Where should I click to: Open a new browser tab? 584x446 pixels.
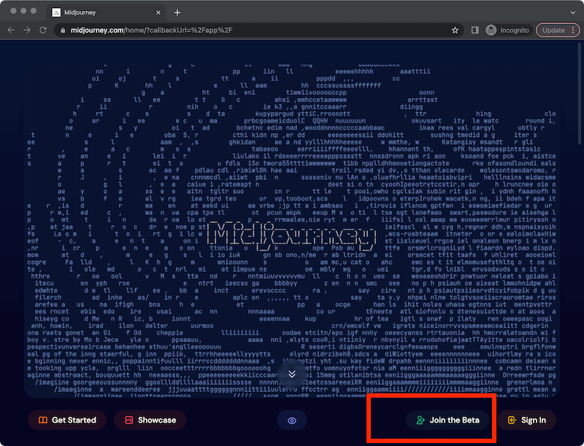(177, 12)
